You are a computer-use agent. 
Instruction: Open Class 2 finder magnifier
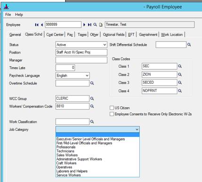pyautogui.click(x=180, y=74)
